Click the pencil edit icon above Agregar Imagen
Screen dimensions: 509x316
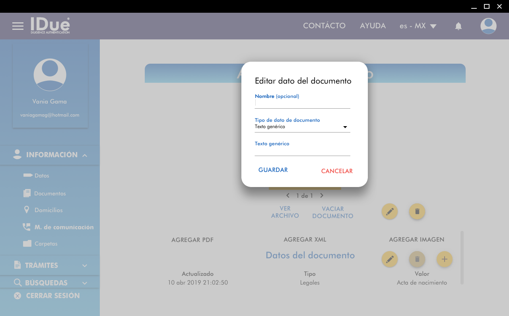pos(389,211)
